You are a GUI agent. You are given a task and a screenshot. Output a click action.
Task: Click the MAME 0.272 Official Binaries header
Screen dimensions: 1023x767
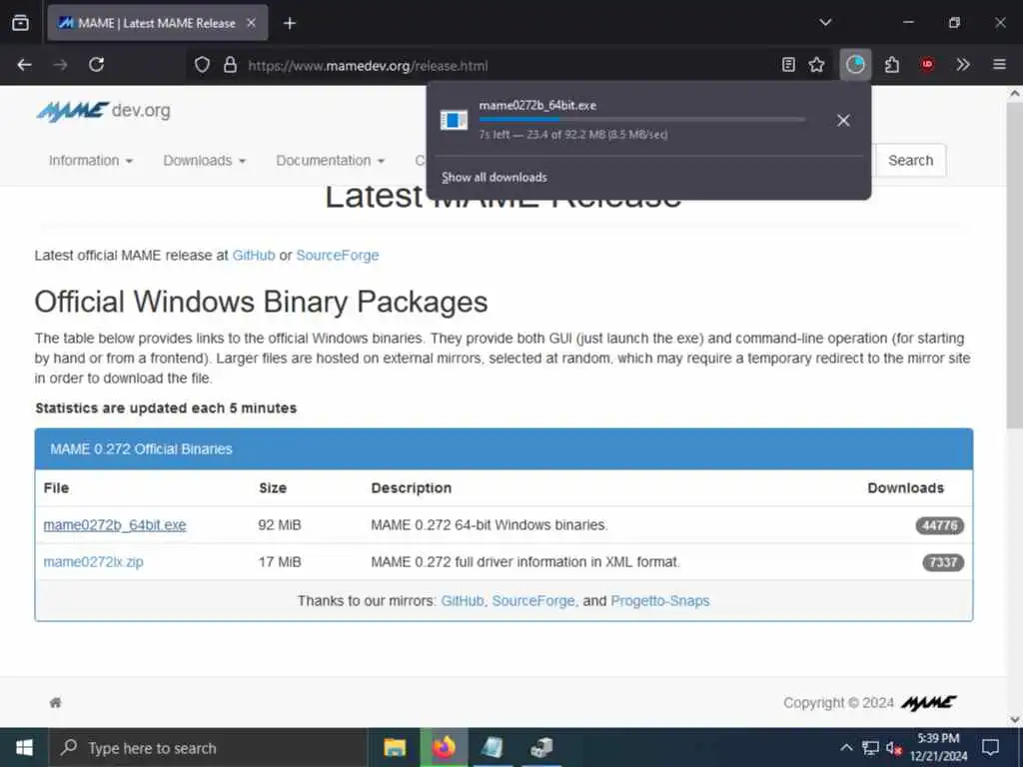click(504, 449)
